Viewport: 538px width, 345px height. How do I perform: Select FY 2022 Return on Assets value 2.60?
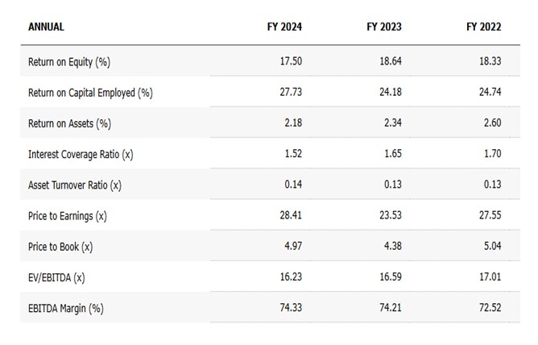click(x=492, y=123)
